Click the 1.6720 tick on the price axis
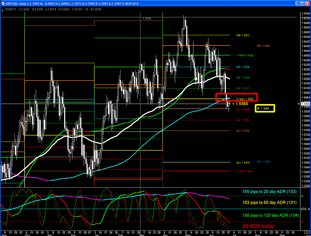This screenshot has width=311, height=236. pos(306,18)
